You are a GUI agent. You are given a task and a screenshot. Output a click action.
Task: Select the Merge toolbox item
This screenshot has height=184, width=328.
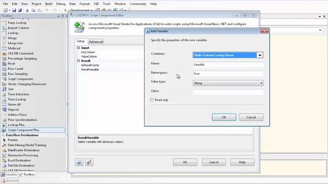[12, 38]
